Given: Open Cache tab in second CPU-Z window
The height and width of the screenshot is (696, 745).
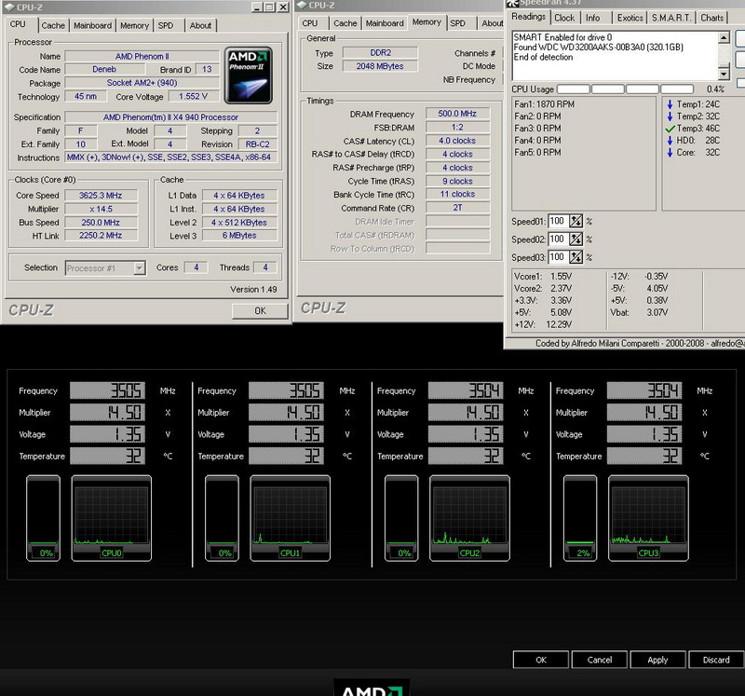Looking at the screenshot, I should coord(345,23).
